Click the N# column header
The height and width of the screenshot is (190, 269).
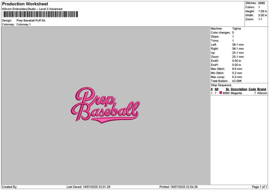click(217, 89)
